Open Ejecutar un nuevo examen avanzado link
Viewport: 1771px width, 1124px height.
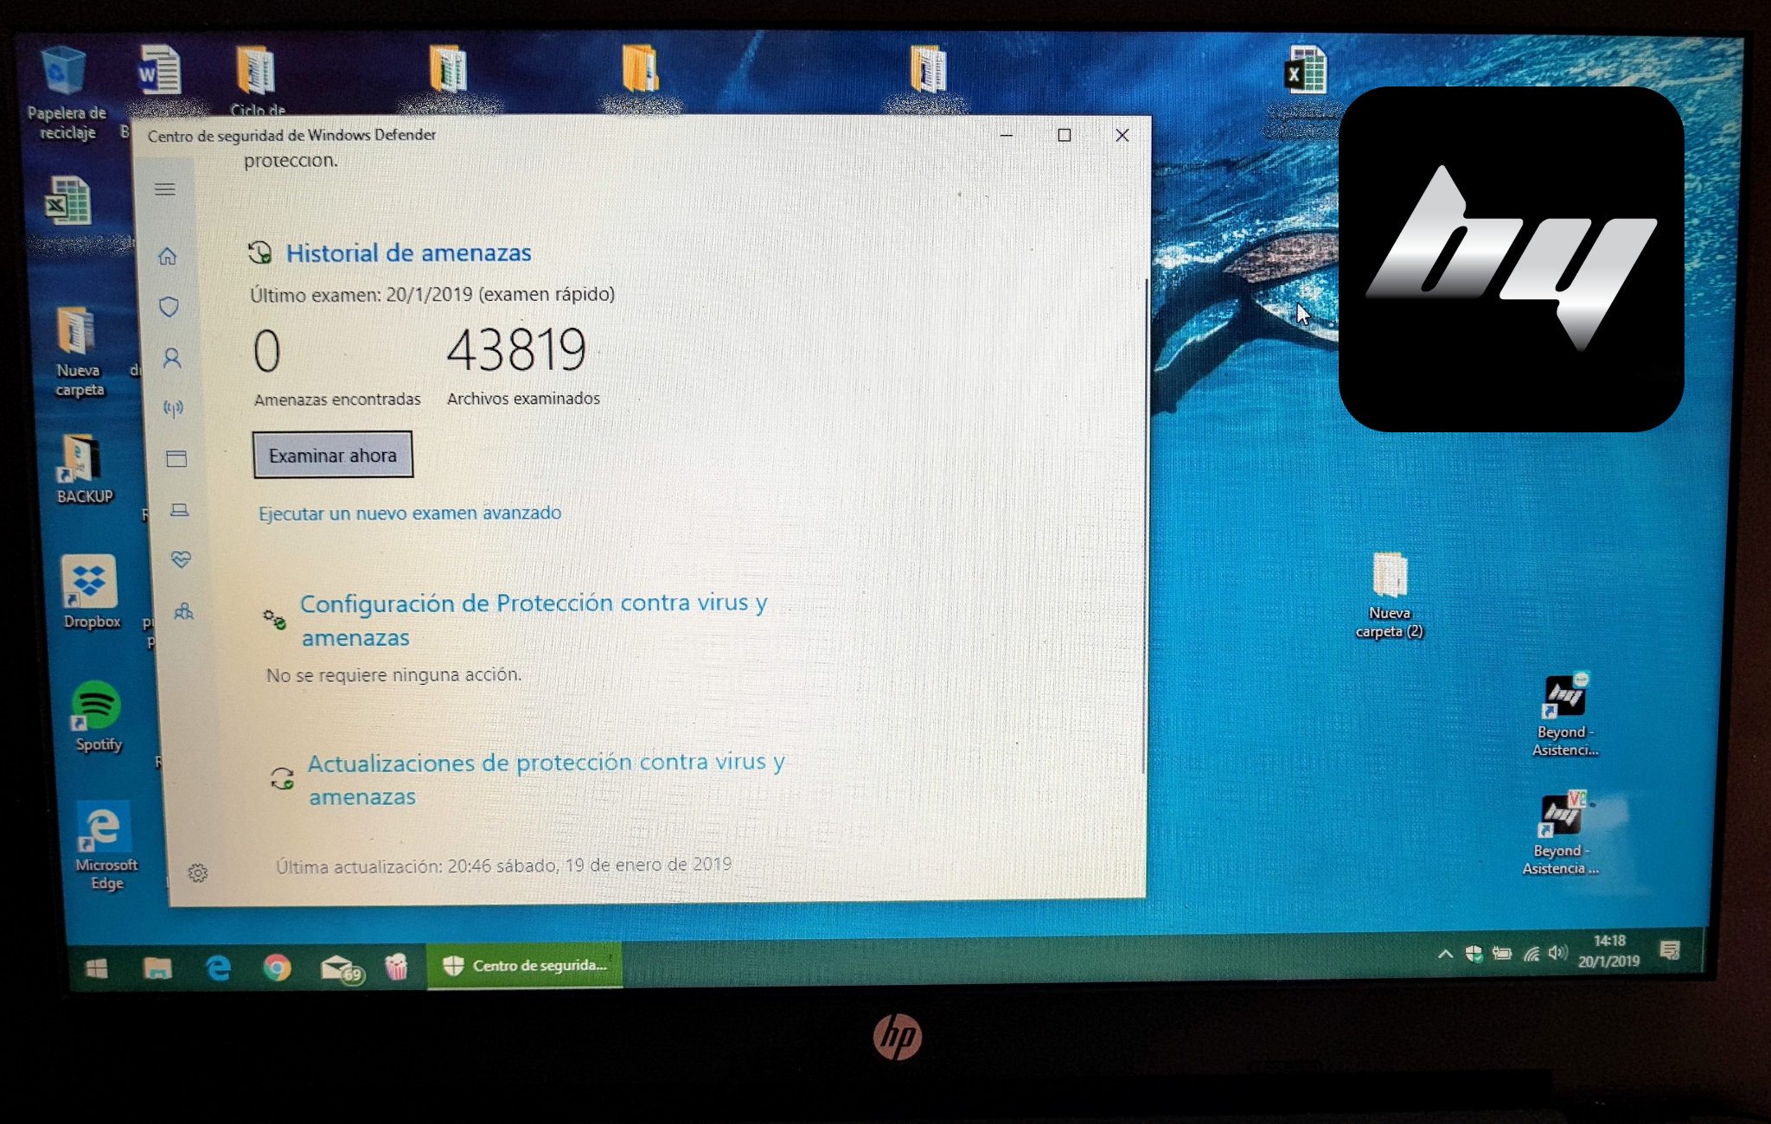point(410,513)
